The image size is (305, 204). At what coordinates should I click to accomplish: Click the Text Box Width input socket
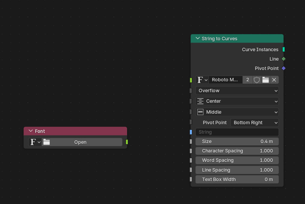pos(191,179)
